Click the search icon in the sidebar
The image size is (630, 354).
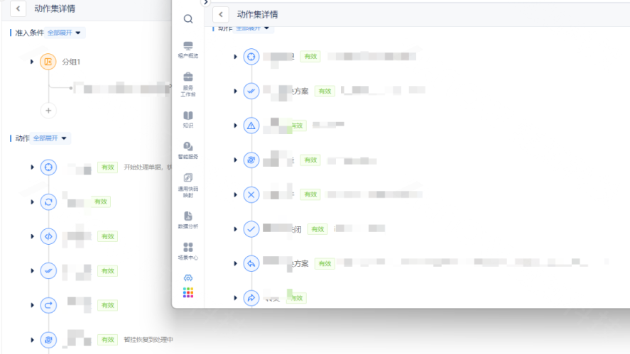click(x=188, y=19)
